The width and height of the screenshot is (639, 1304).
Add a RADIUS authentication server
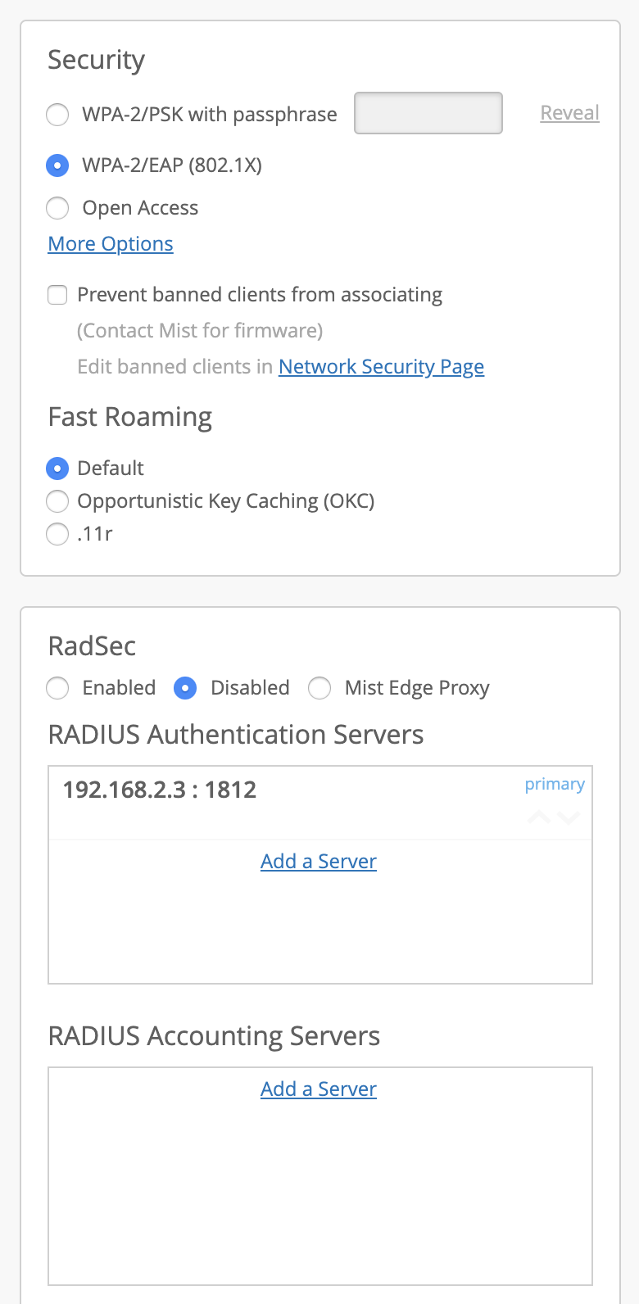click(x=319, y=862)
